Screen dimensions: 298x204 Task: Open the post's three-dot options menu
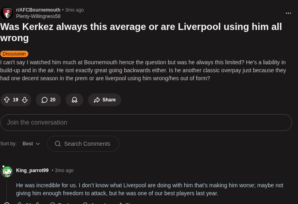coord(288,13)
